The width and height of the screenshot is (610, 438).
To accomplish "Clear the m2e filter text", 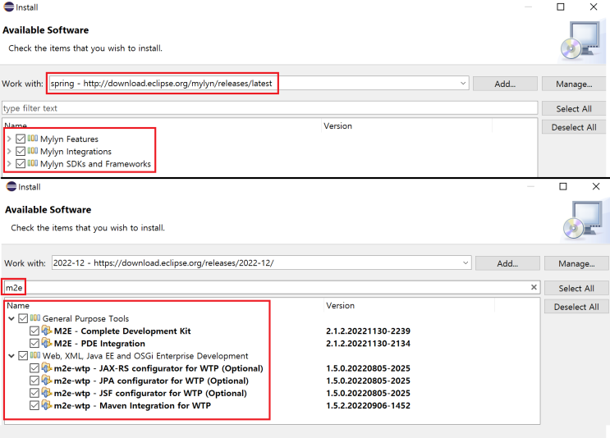I will pyautogui.click(x=534, y=287).
